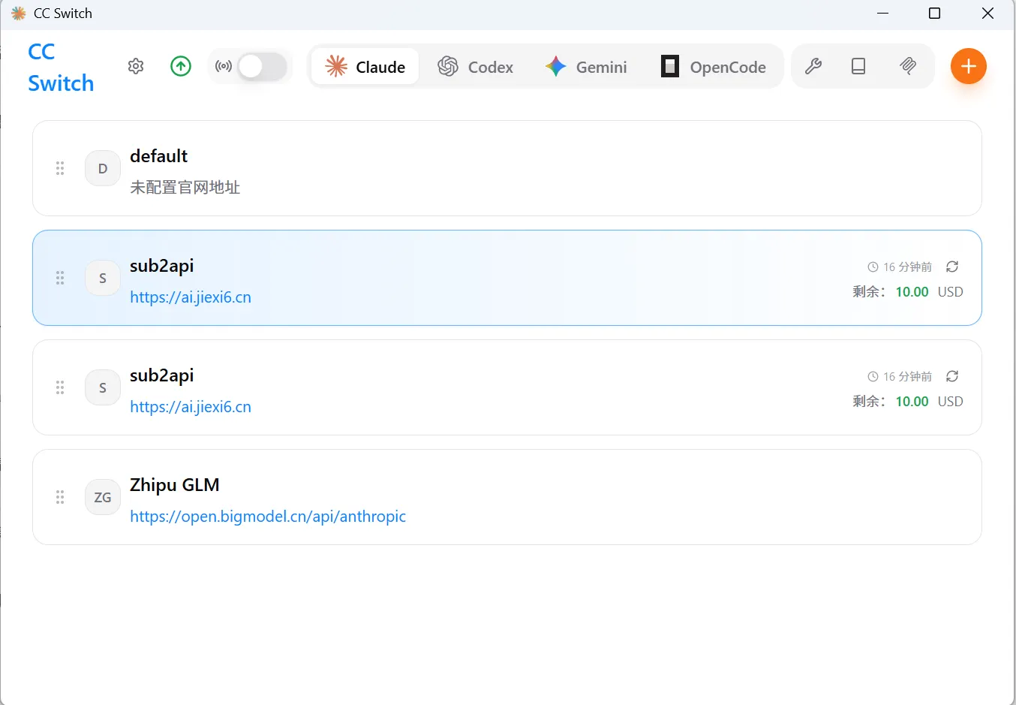
Task: Click the ZG avatar badge
Action: (x=103, y=497)
